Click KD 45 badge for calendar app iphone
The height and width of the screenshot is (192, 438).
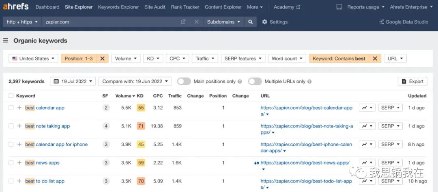click(x=141, y=144)
